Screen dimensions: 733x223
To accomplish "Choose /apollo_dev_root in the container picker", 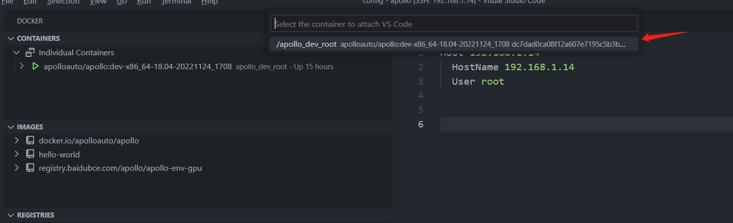I will pyautogui.click(x=454, y=44).
